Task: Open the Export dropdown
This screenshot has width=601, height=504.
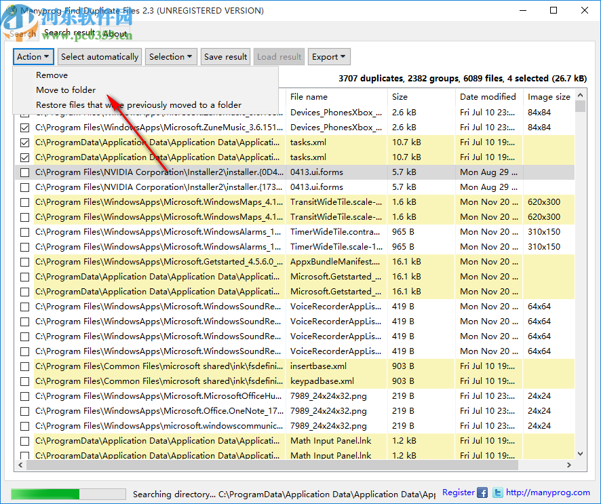Action: click(329, 56)
